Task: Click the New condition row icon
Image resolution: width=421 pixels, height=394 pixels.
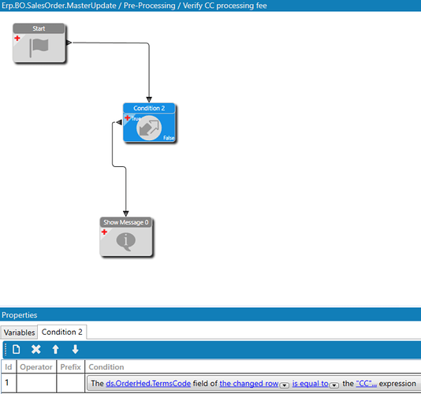Action: (16, 349)
